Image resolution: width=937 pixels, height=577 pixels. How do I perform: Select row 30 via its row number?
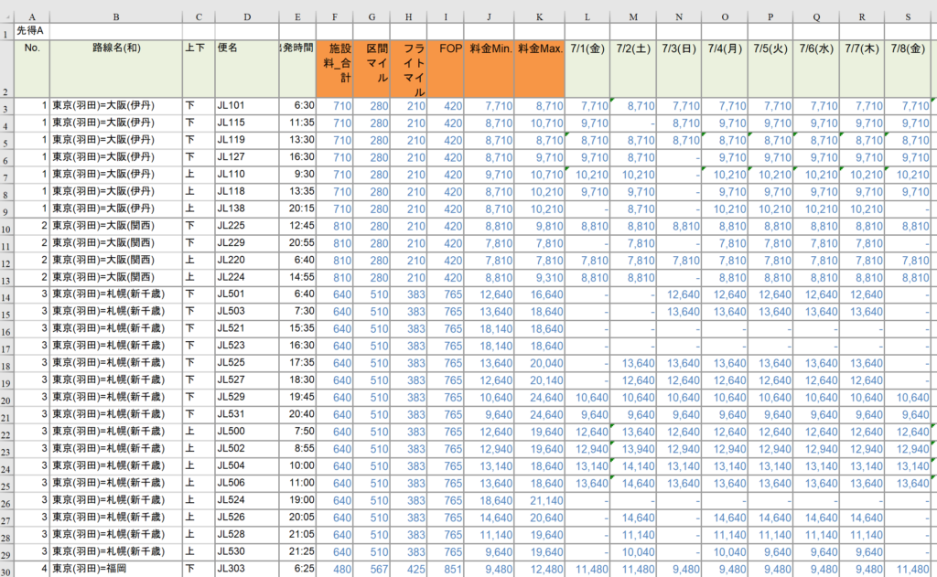(x=7, y=567)
